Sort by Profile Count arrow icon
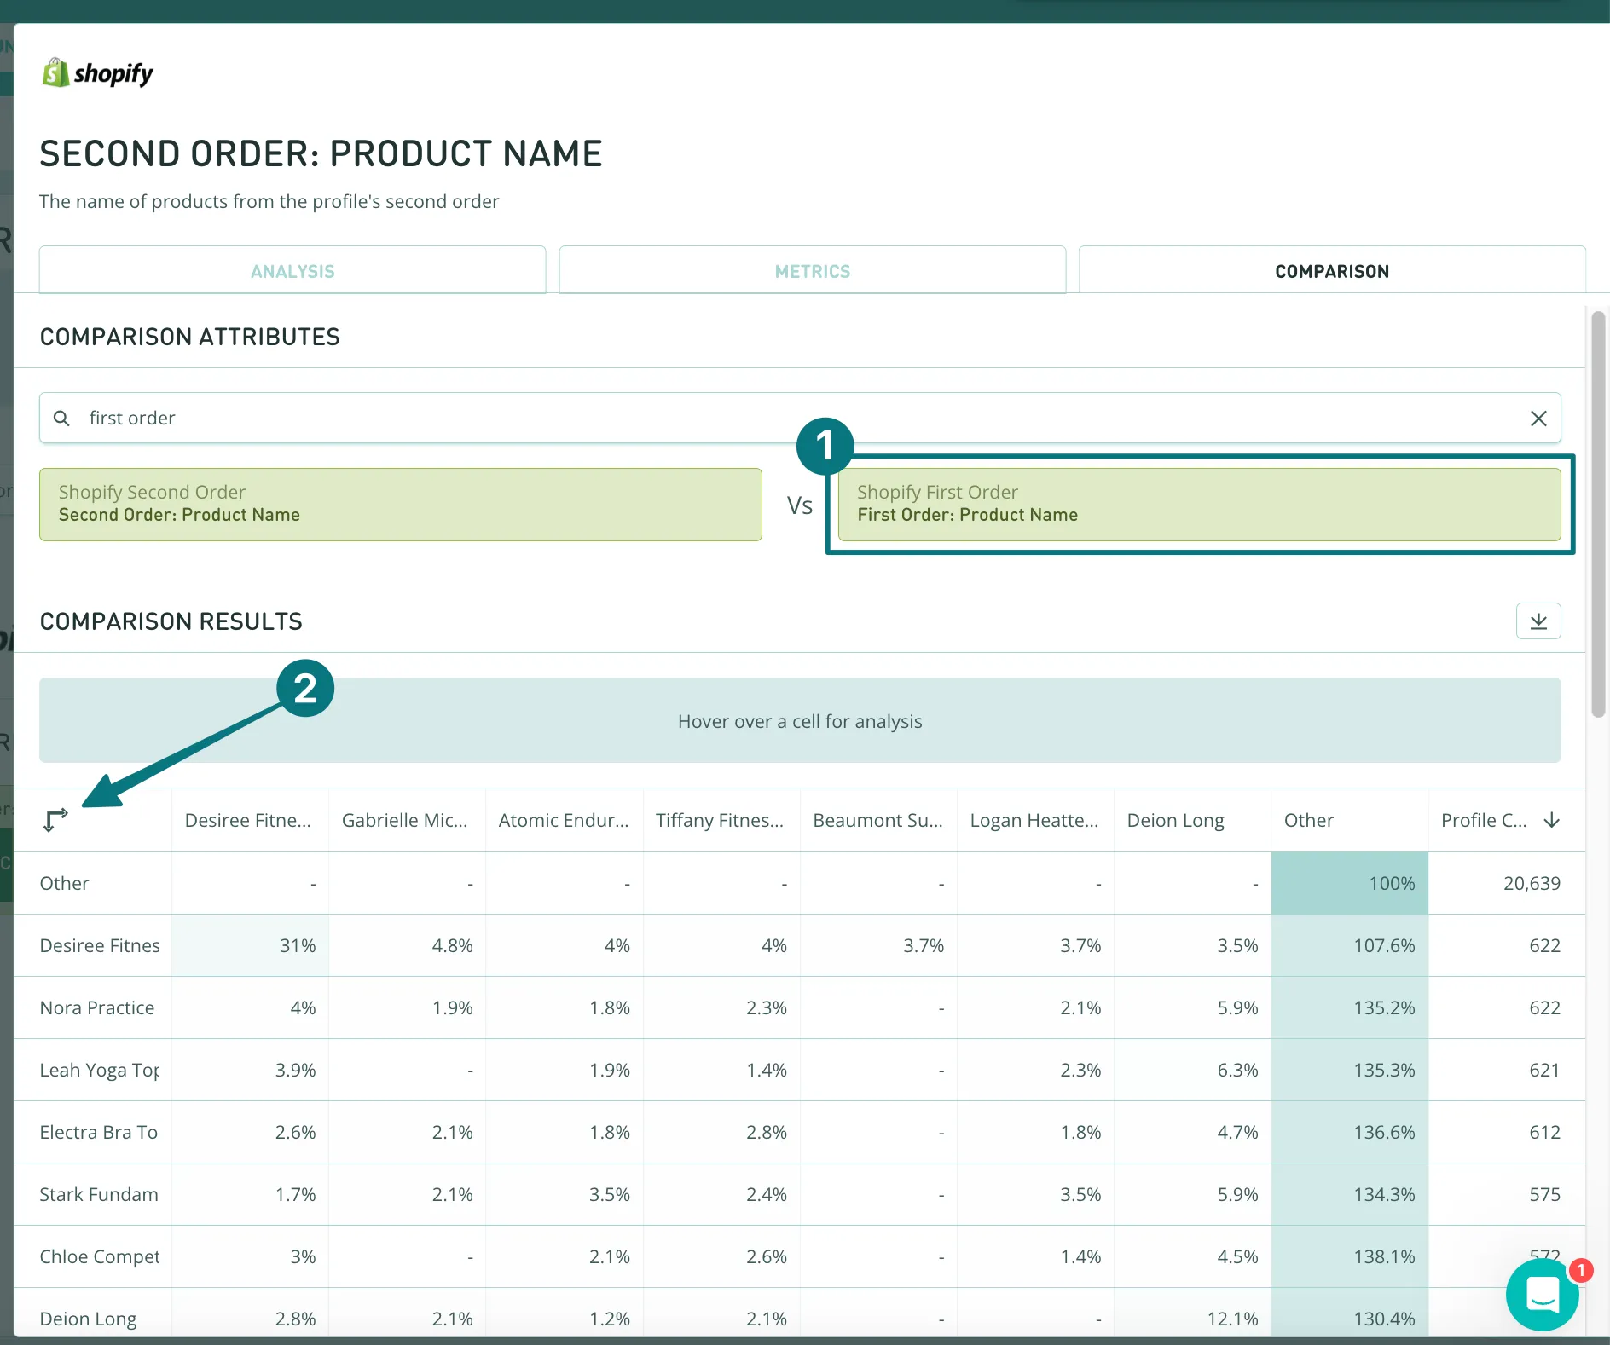This screenshot has height=1345, width=1610. click(x=1551, y=820)
